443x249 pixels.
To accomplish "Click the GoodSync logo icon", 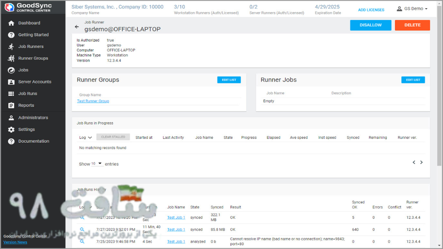I will (10, 7).
